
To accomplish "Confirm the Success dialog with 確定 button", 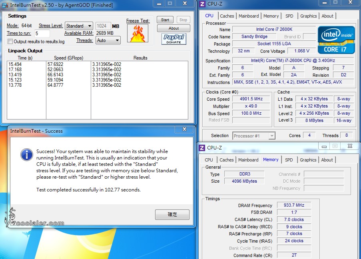I will (172, 215).
